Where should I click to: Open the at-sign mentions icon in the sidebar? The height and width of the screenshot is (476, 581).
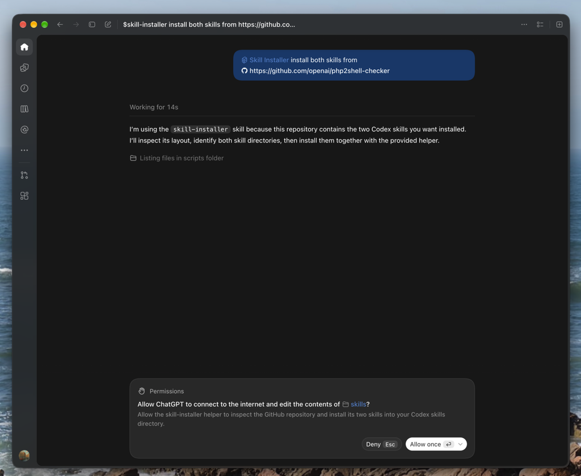tap(24, 130)
